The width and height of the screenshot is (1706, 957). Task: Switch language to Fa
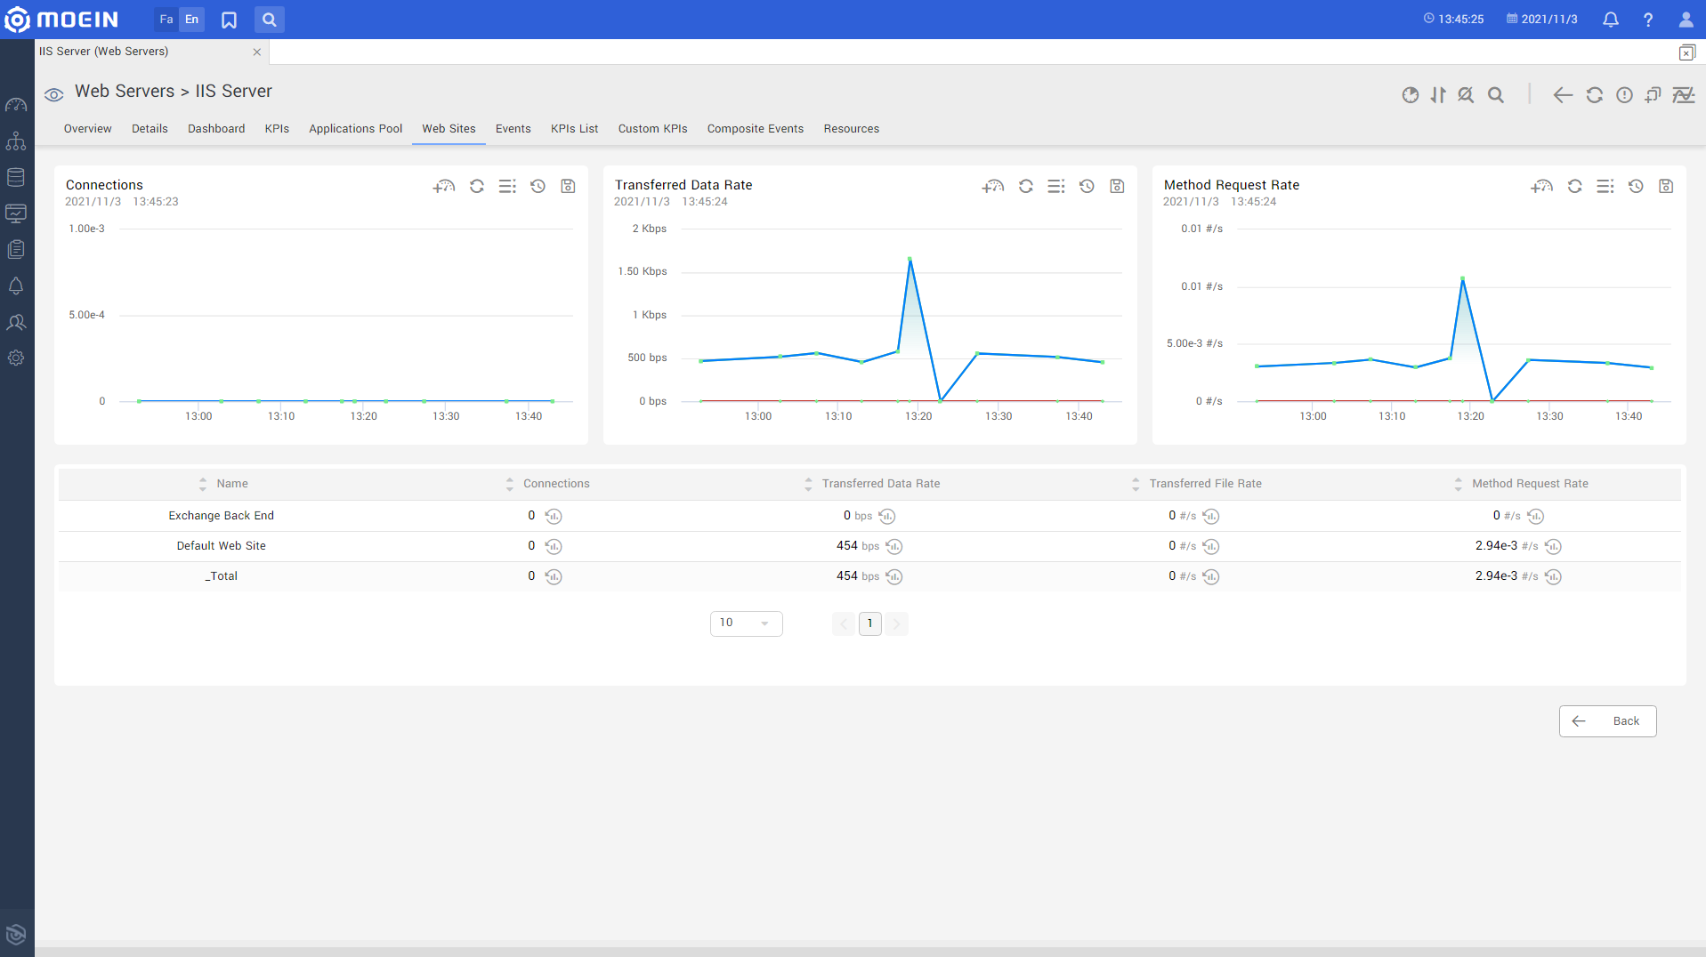(x=166, y=20)
